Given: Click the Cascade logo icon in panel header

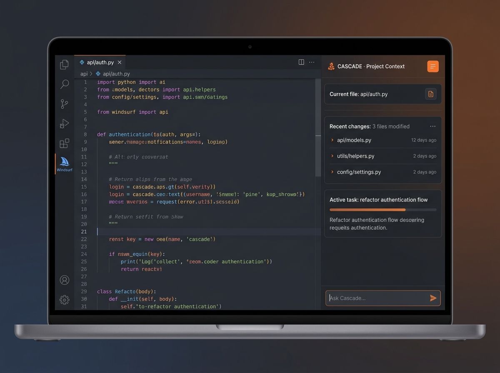Looking at the screenshot, I should pos(331,66).
